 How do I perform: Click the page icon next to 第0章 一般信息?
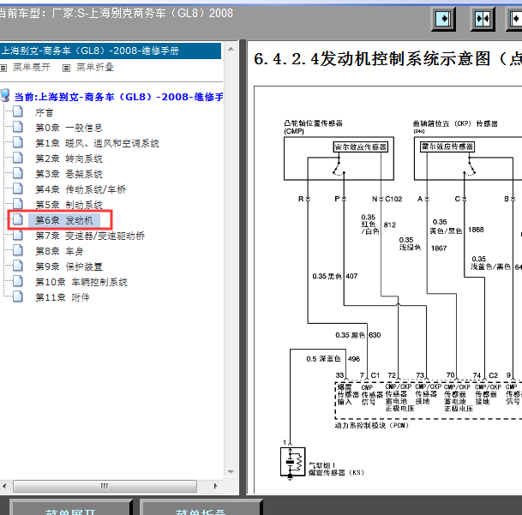tap(18, 127)
